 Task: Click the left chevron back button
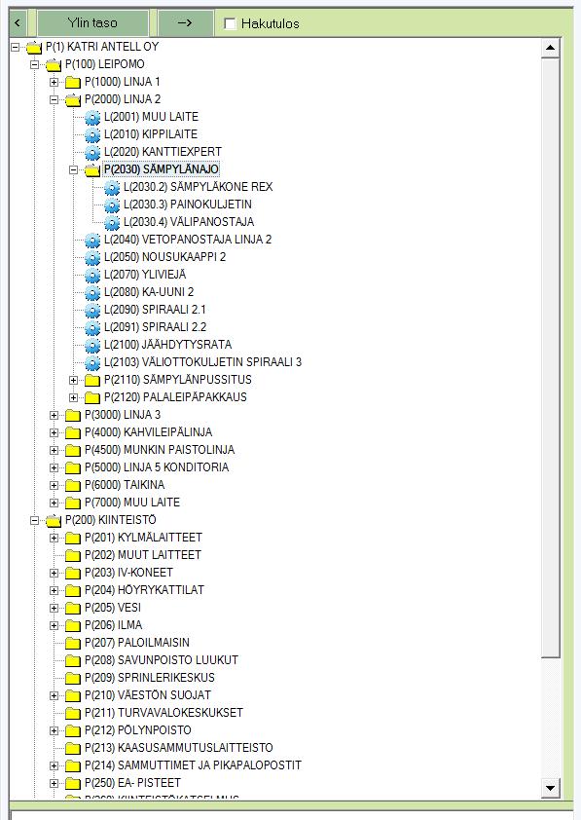pyautogui.click(x=18, y=23)
